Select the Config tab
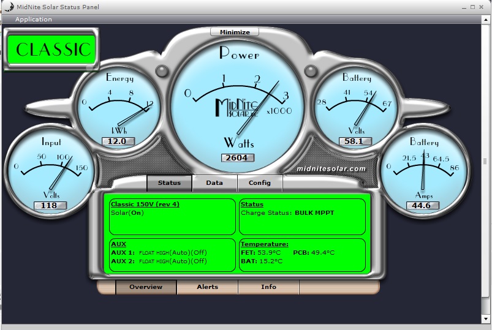This screenshot has height=330, width=492. tap(259, 182)
